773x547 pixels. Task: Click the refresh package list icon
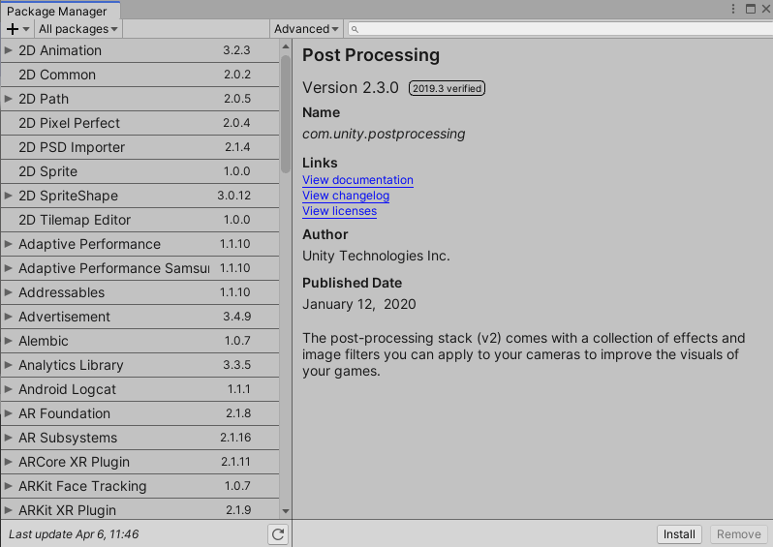[x=278, y=534]
